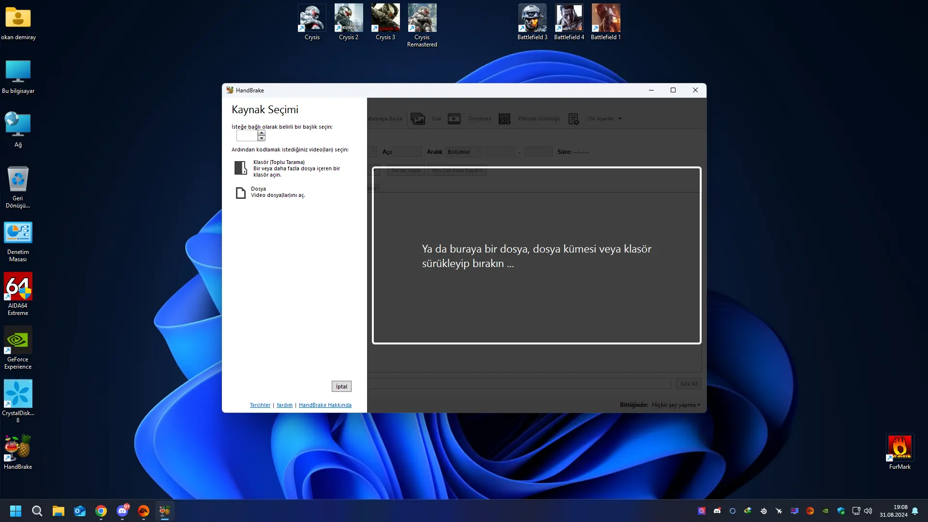Click the title number input field
Image resolution: width=928 pixels, height=522 pixels.
point(247,135)
